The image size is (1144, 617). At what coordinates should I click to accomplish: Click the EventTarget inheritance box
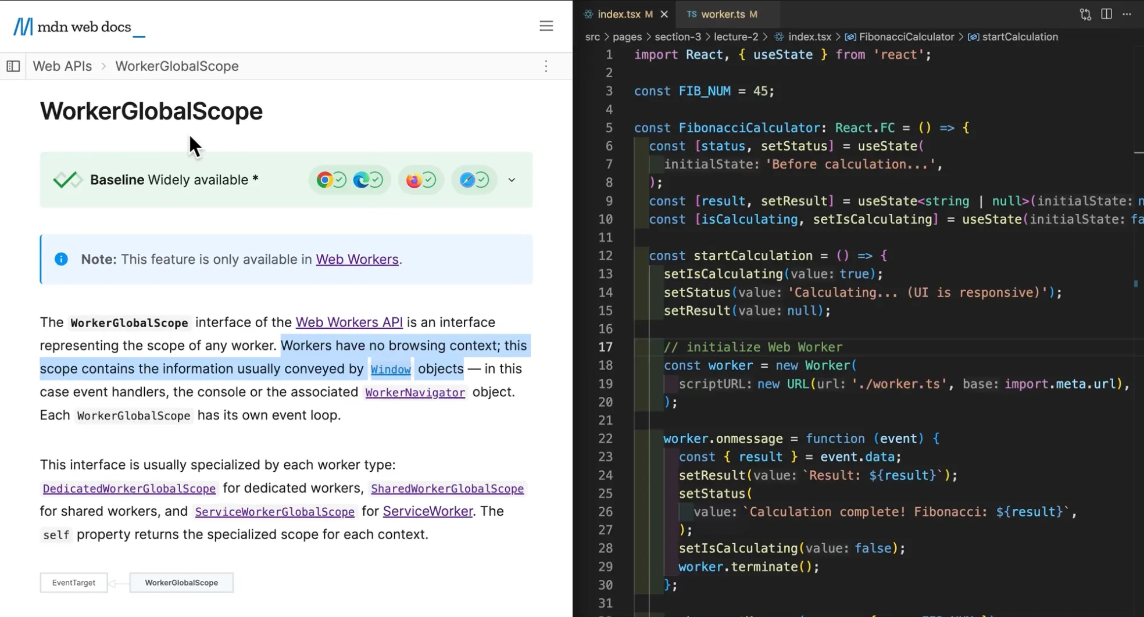[74, 583]
